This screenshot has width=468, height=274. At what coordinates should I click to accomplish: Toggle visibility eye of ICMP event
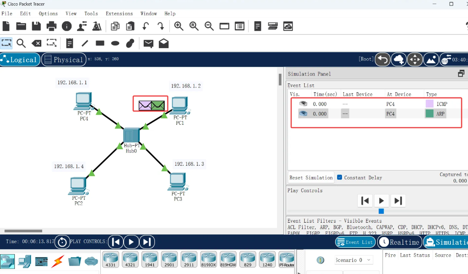pyautogui.click(x=303, y=104)
